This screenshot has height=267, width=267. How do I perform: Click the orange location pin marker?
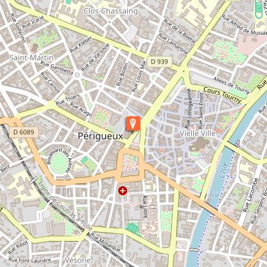pyautogui.click(x=133, y=123)
